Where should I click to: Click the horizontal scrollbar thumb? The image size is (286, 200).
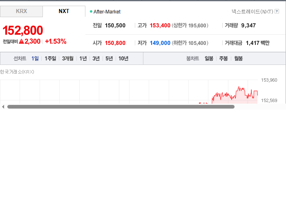coord(121,107)
